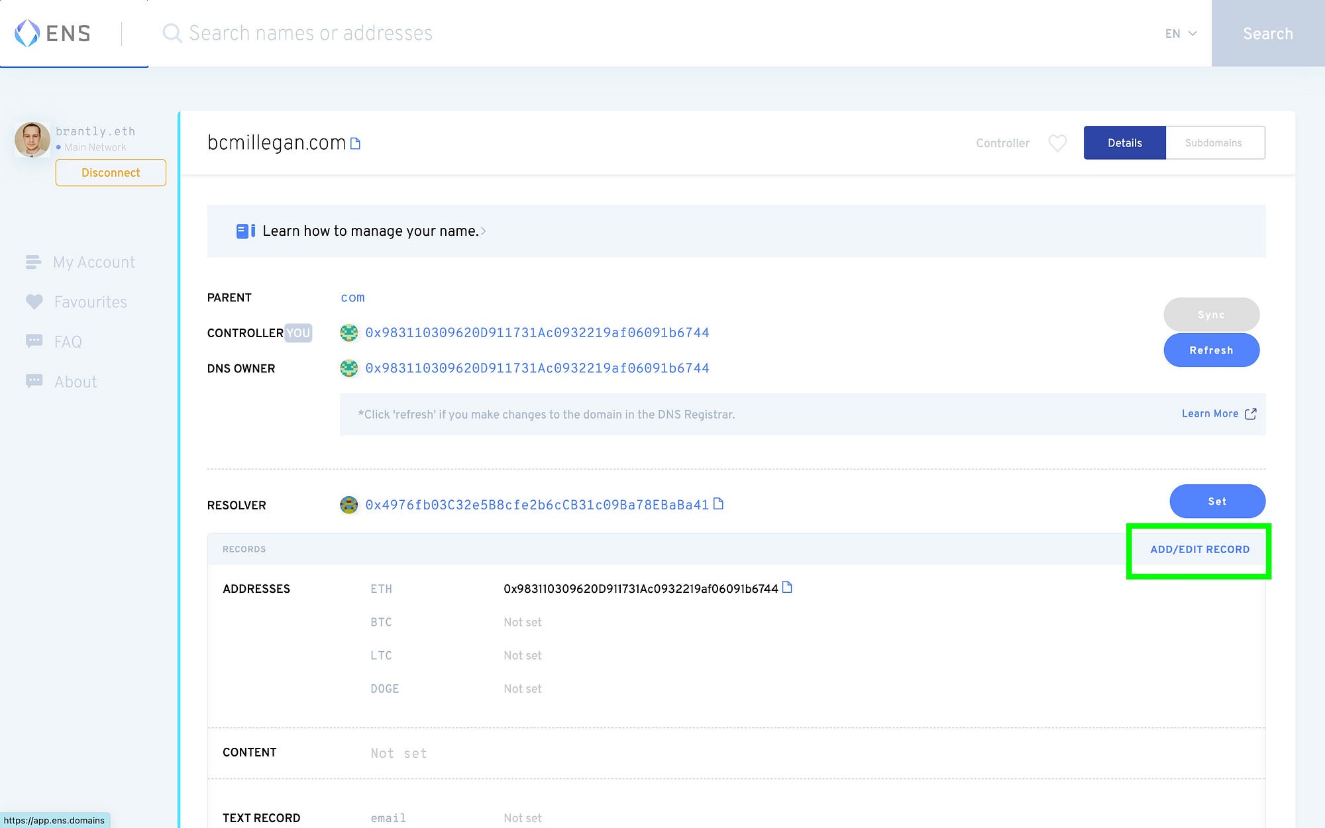The image size is (1325, 828).
Task: Click the CONTENT Not set value
Action: [399, 753]
